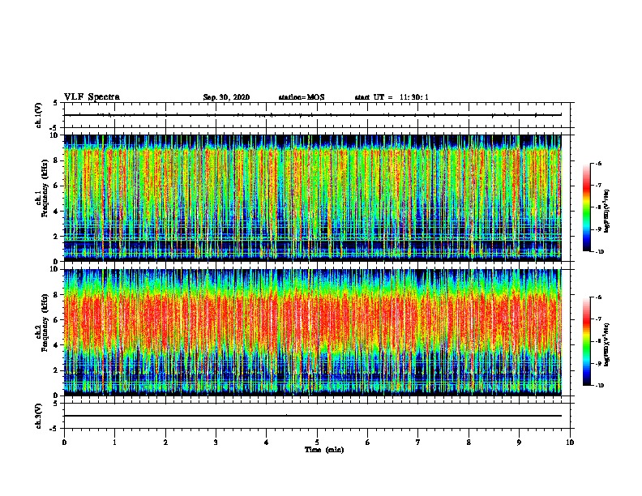Viewport: 642px width, 496px height.
Task: Click the '8' tick on time axis
Action: point(469,443)
